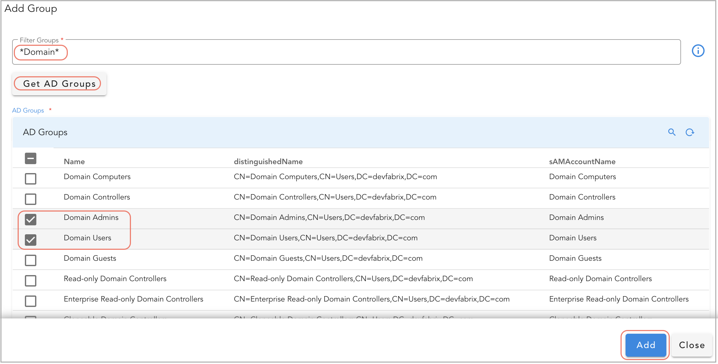Image resolution: width=718 pixels, height=364 pixels.
Task: Open the search icon in AD Groups header
Action: pos(672,132)
